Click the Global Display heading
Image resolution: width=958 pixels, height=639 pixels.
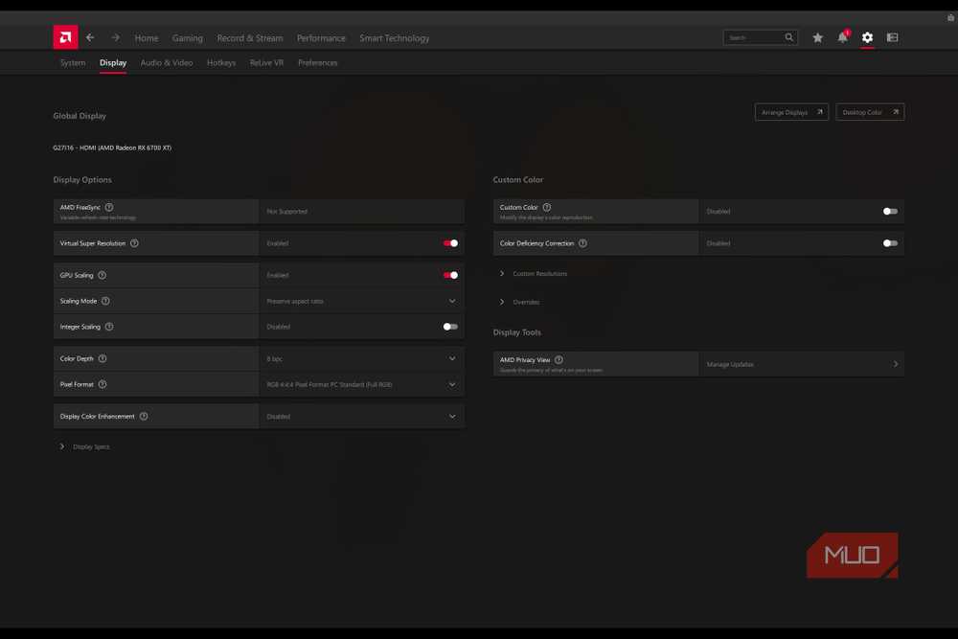click(80, 116)
